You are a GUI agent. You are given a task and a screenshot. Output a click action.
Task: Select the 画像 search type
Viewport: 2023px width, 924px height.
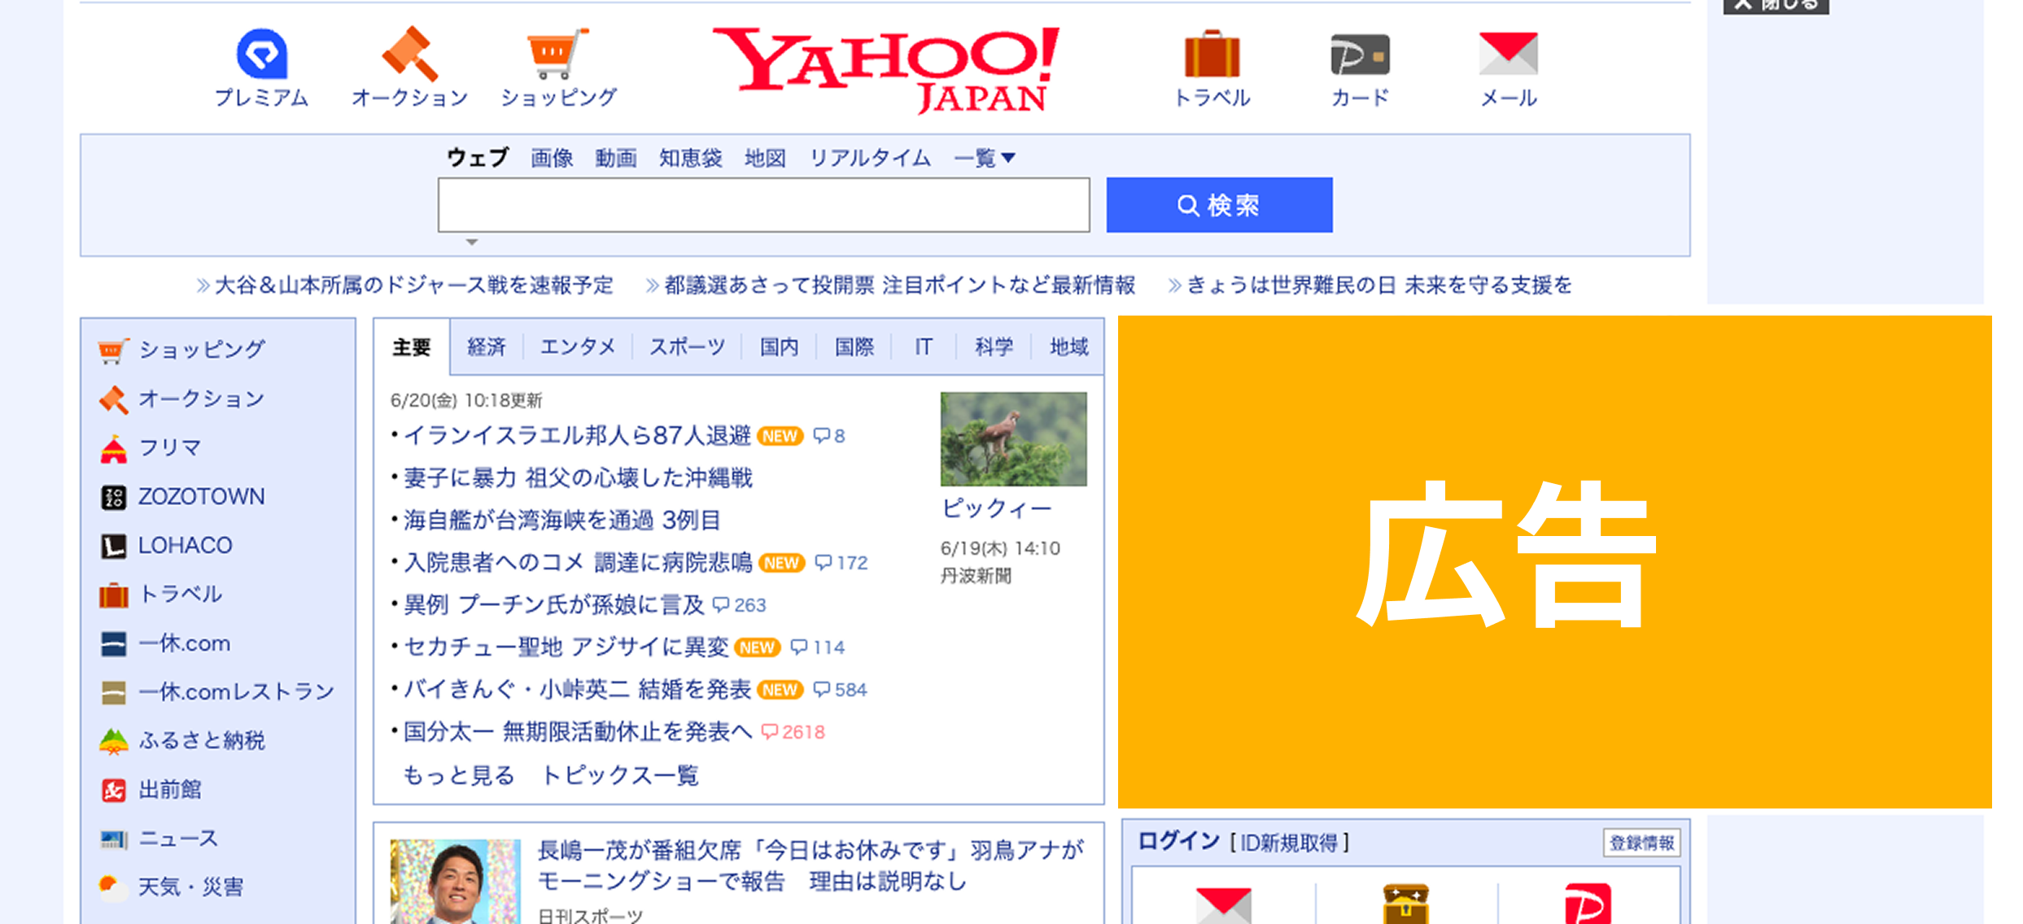(552, 158)
